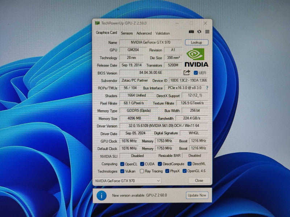This screenshot has width=290, height=217.
Task: Click the Default Clock row Memory 1753 MHz
Action: point(165,148)
